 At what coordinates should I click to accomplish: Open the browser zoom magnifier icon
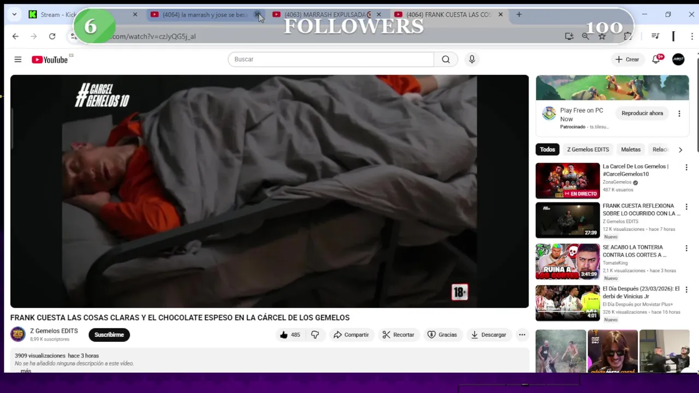tap(585, 36)
